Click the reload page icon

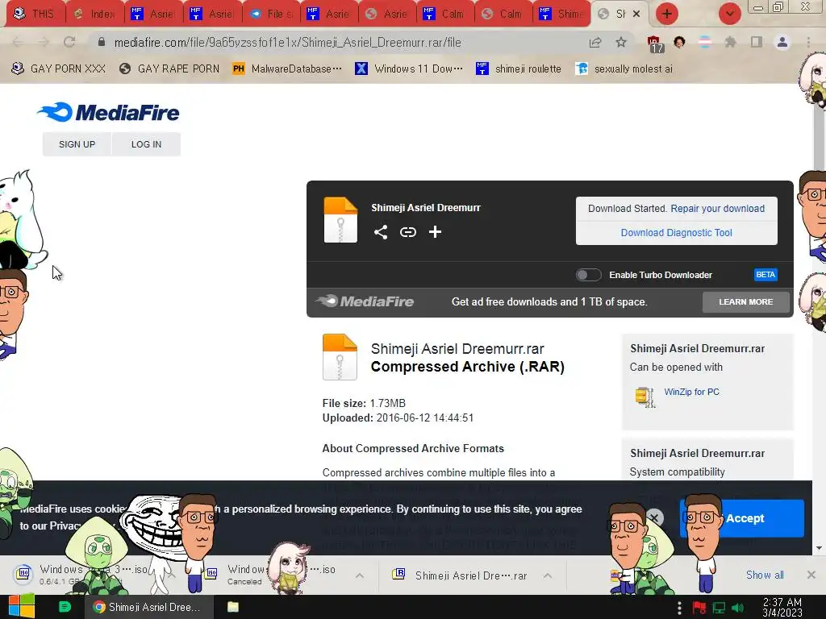coord(69,43)
